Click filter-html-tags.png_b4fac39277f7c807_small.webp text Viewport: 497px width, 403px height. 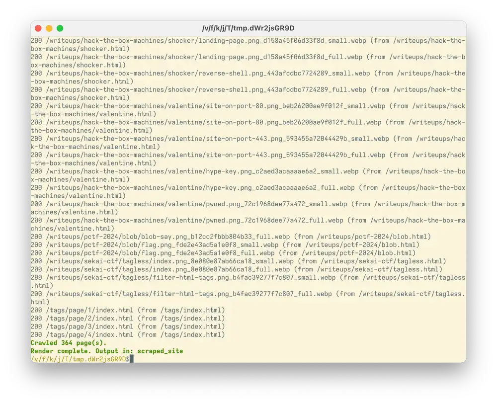(x=244, y=278)
